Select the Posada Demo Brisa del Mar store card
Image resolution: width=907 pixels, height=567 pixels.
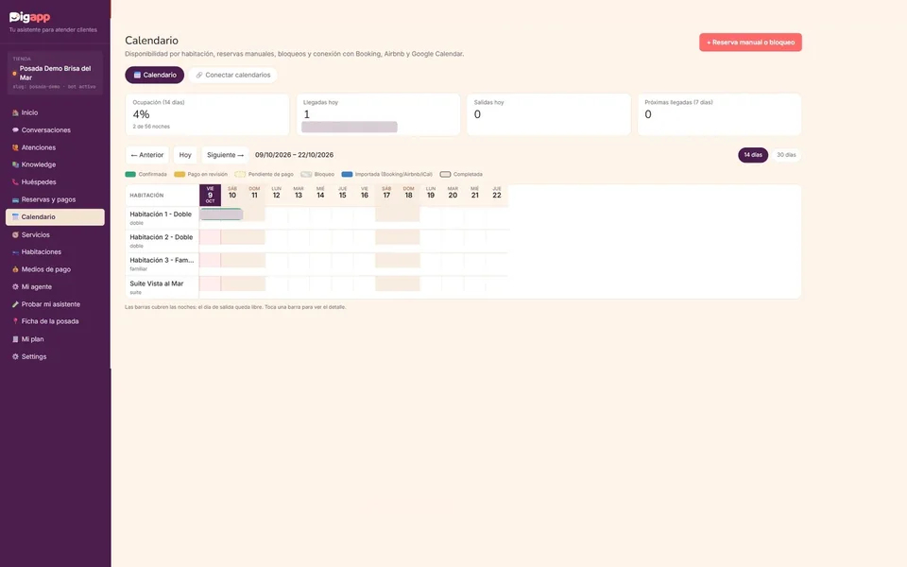tap(55, 73)
